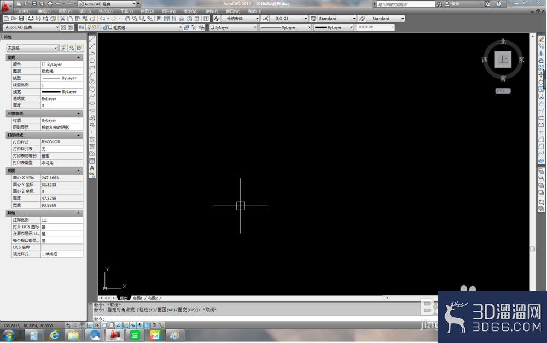Open the AutoCAD 经典 workspace dropdown in title bar

coord(107,4)
